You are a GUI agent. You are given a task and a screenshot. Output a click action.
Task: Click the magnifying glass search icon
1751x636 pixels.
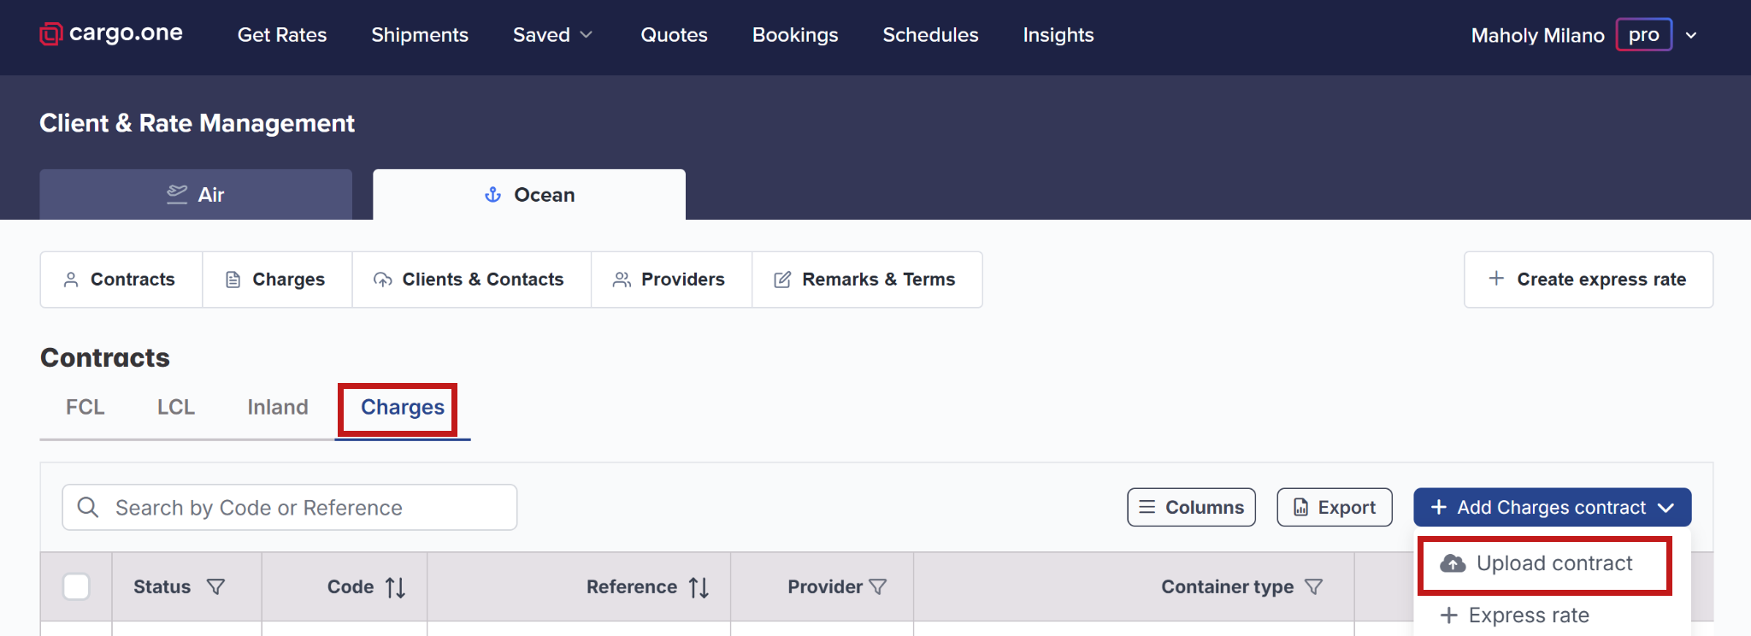[88, 508]
